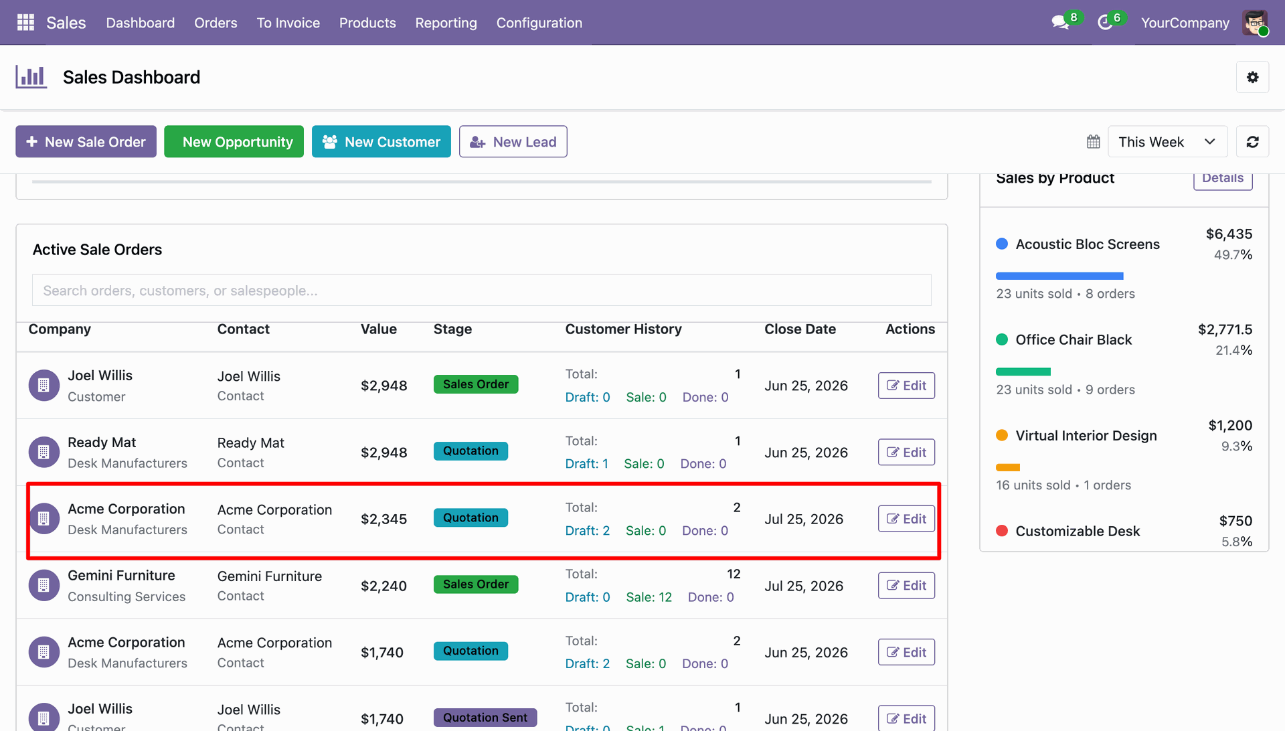Create a New Opportunity
This screenshot has height=731, width=1285.
[234, 142]
